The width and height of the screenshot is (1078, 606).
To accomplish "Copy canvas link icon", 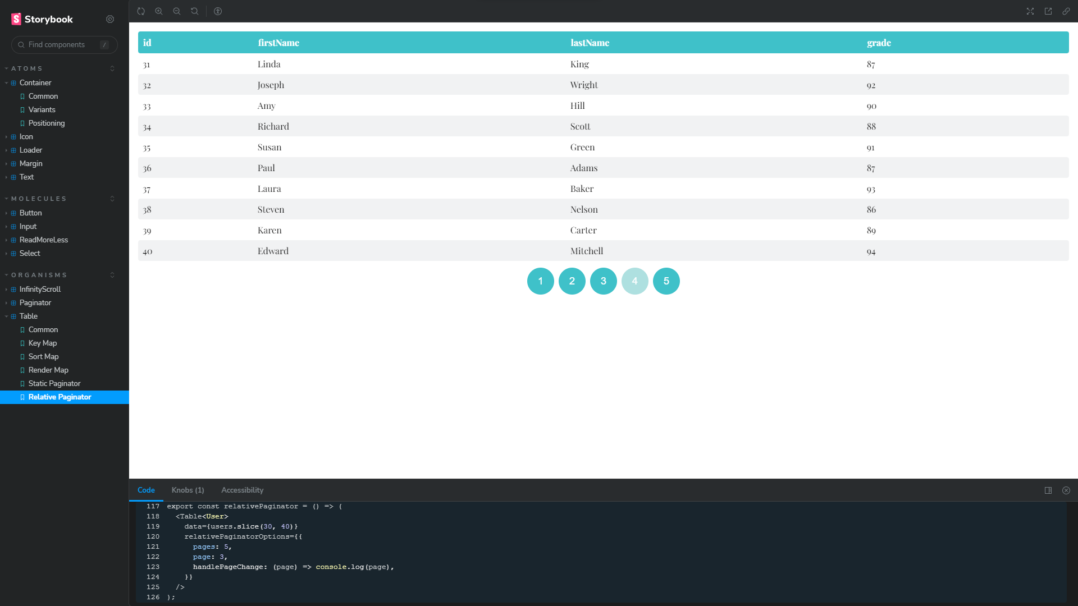I will pos(1066,11).
